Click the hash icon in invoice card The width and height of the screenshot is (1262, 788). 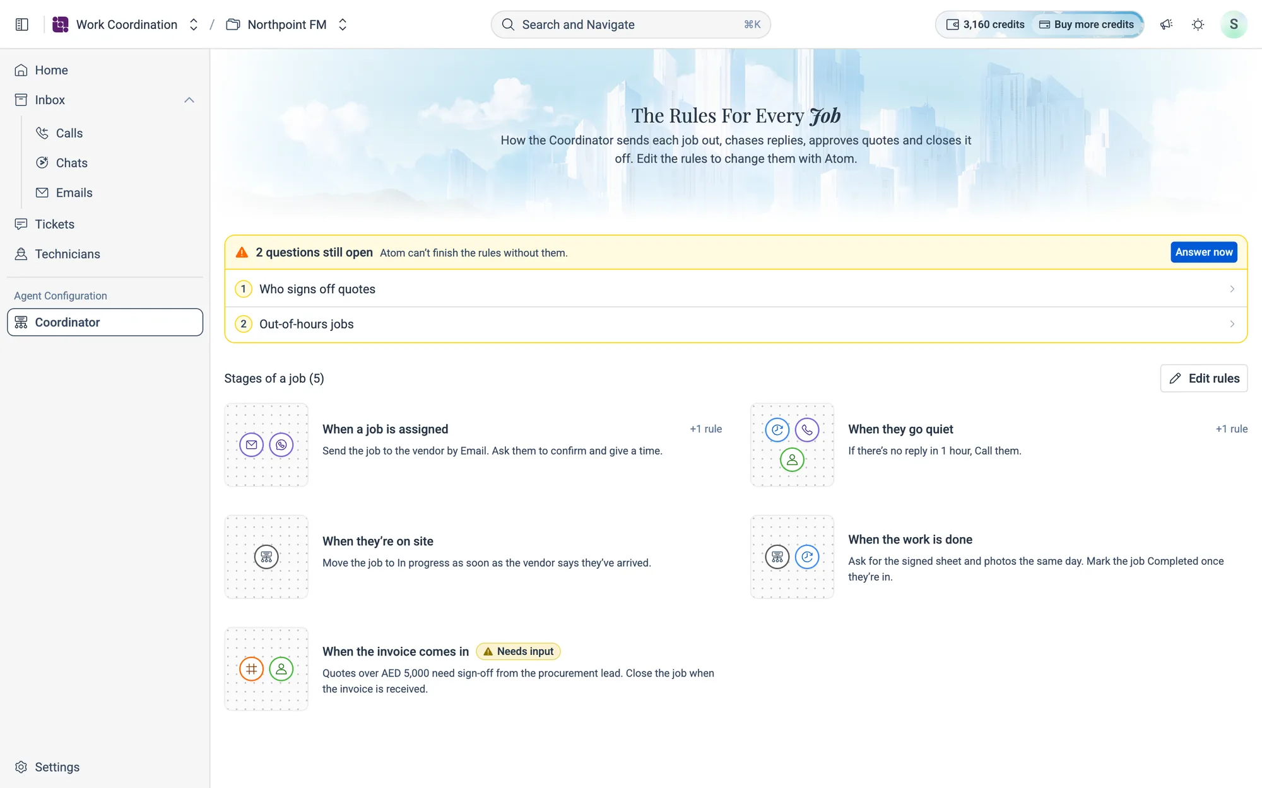[x=251, y=669]
